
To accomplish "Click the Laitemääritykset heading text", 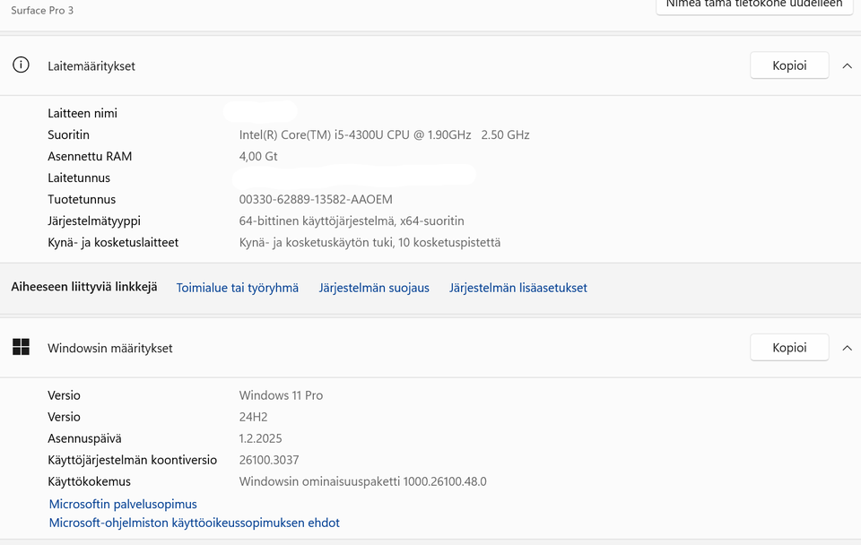I will click(x=91, y=65).
